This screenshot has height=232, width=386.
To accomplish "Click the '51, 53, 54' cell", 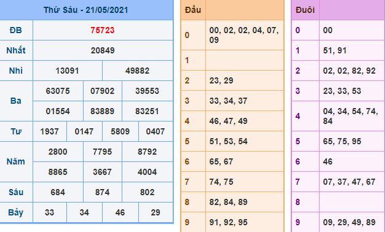I will [245, 141].
